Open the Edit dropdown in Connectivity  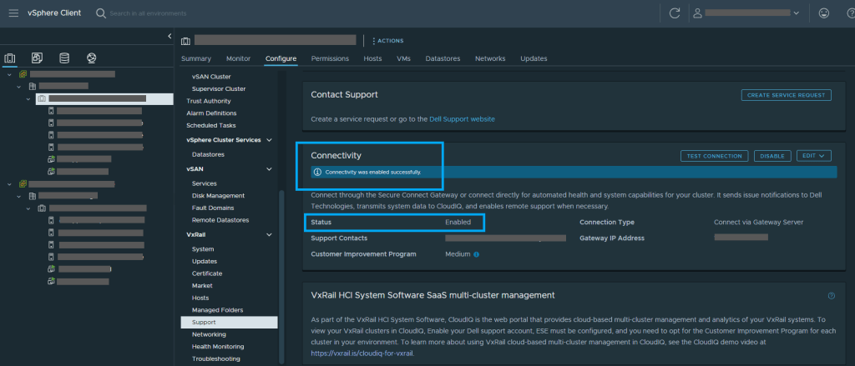tap(814, 156)
